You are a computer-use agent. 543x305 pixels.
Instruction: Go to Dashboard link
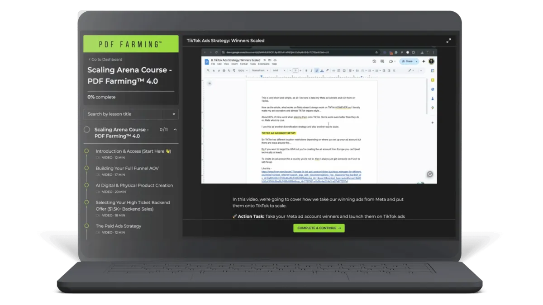pyautogui.click(x=105, y=59)
